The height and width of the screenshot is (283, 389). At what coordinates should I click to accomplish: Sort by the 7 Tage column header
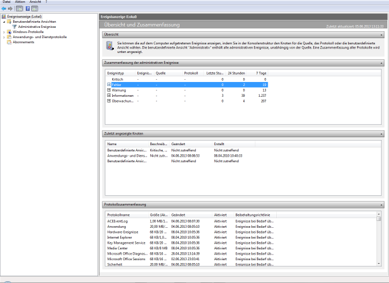(x=257, y=73)
